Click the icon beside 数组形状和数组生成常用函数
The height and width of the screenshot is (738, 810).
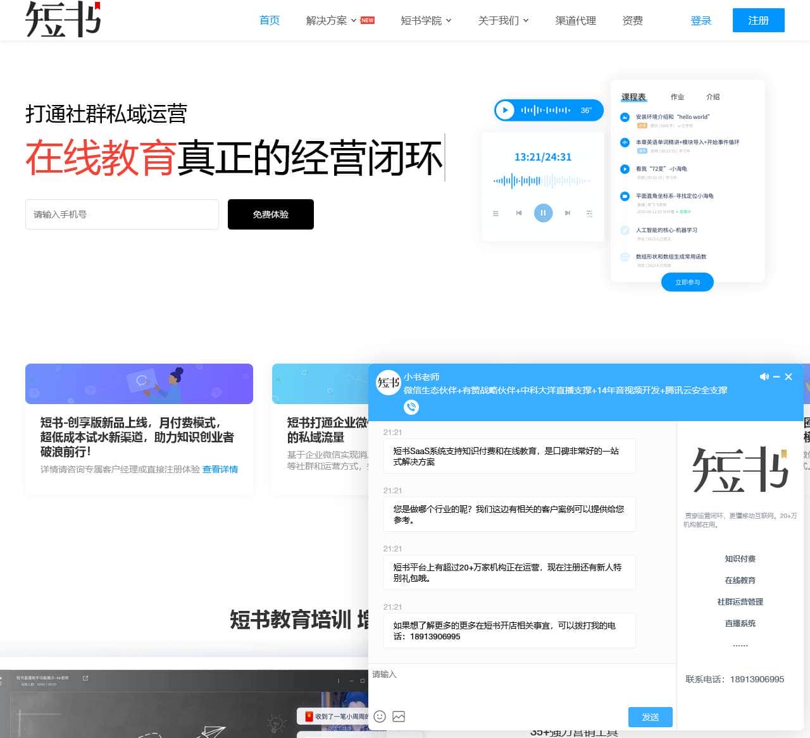[625, 257]
